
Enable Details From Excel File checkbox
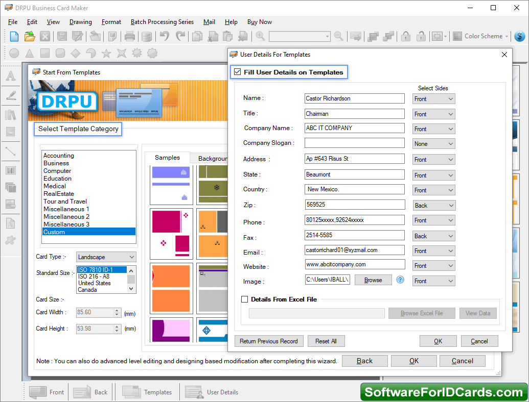245,299
